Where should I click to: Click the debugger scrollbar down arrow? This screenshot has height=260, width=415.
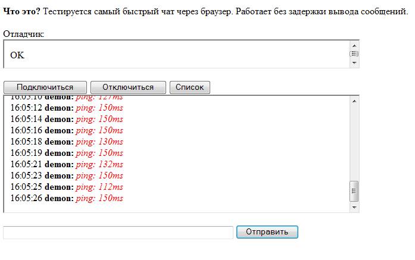click(x=354, y=63)
